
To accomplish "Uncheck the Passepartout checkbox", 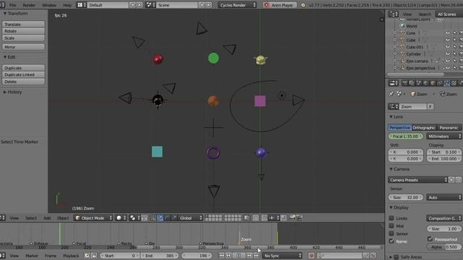I will pos(430,239).
